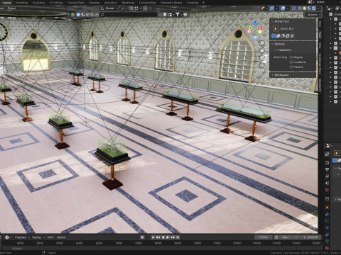Toggle auto keying record button in timeline
This screenshot has width=341, height=255.
pyautogui.click(x=142, y=237)
